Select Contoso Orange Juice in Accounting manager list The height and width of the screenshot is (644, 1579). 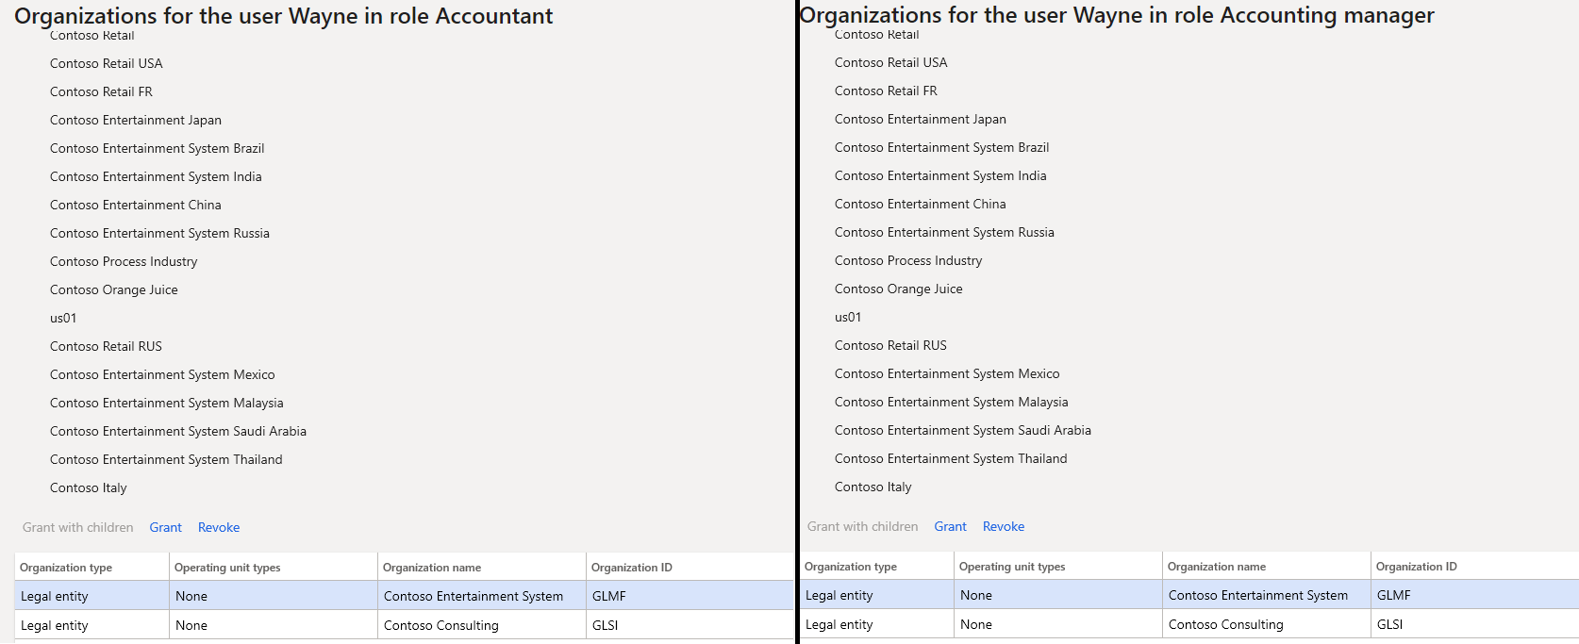click(x=899, y=289)
